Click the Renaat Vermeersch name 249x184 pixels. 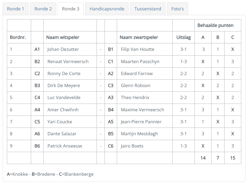68,62
